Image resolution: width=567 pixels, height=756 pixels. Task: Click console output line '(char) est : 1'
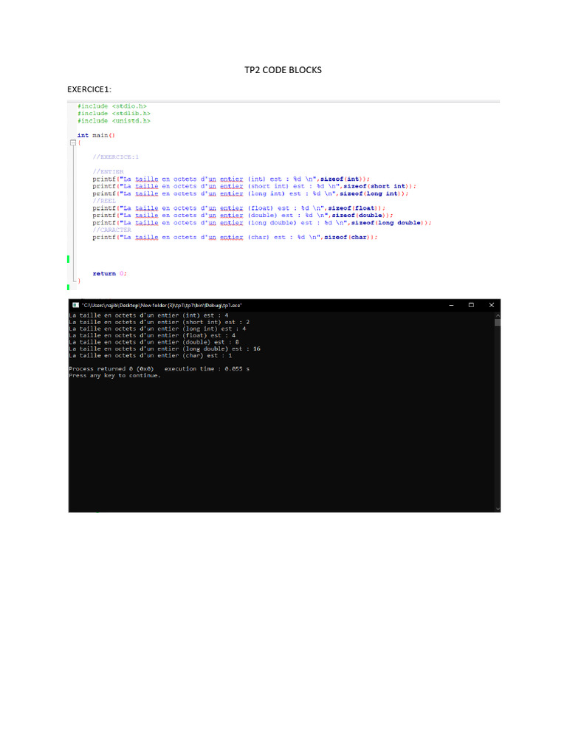[x=151, y=355]
